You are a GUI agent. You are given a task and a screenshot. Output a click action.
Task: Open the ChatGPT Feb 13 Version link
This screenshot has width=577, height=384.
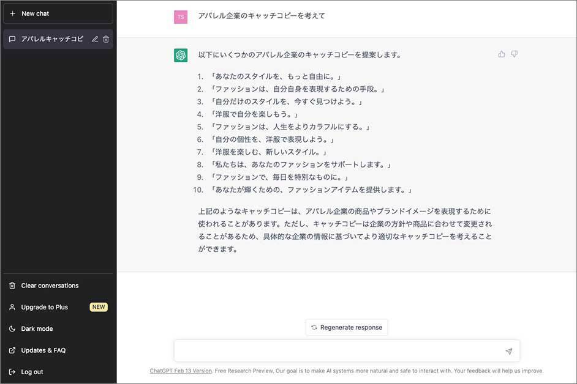click(181, 371)
